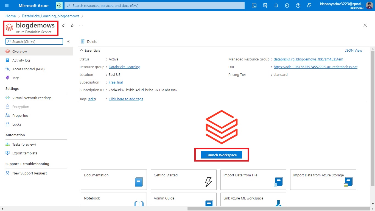
Task: Click the horizontal scrollbar at the bottom
Action: tap(279, 209)
